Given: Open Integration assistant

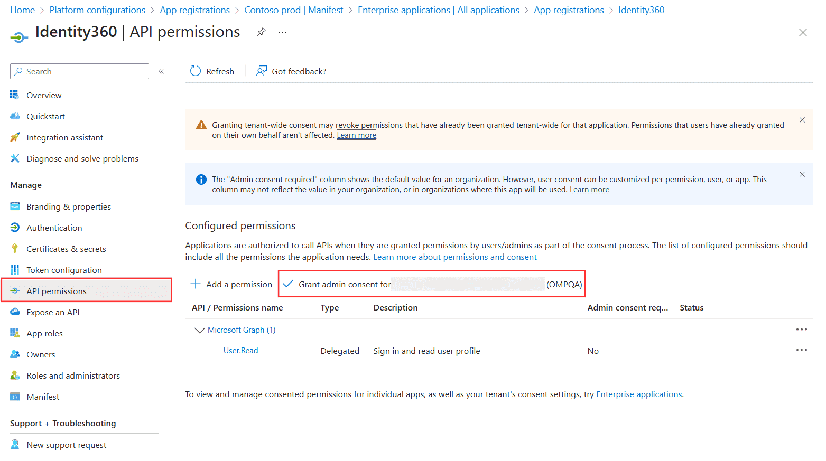Looking at the screenshot, I should pos(64,137).
